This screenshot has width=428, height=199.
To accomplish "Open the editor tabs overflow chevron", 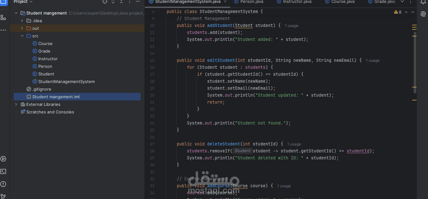I will [402, 2].
